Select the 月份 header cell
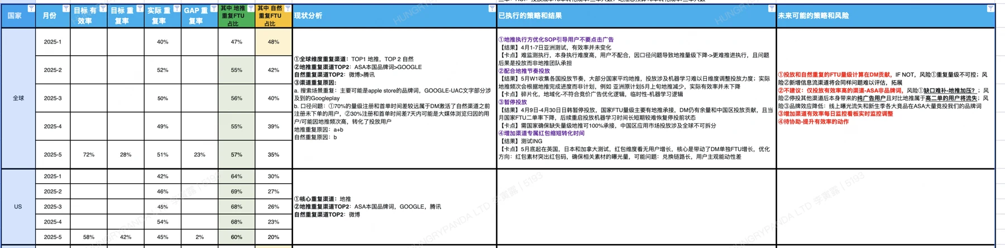The image size is (1005, 248). pos(53,16)
